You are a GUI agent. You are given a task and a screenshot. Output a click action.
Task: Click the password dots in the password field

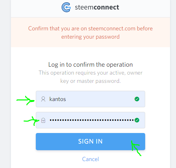tap(92, 120)
